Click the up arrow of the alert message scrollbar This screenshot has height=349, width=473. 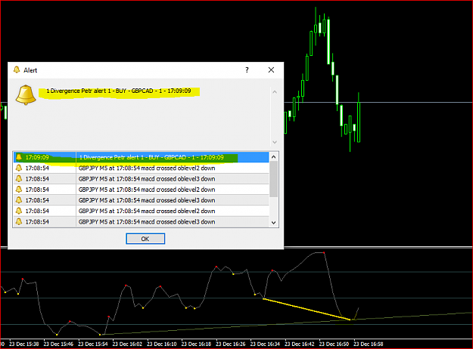tap(275, 92)
